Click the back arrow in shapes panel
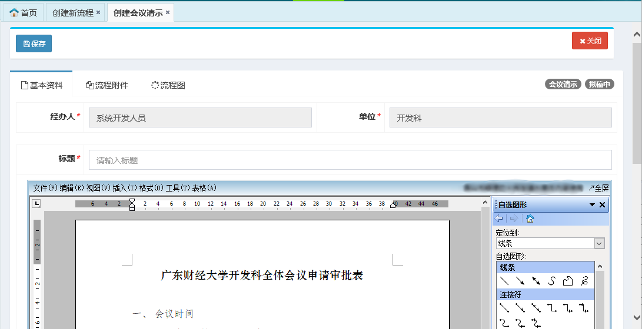642x329 pixels. [x=500, y=219]
